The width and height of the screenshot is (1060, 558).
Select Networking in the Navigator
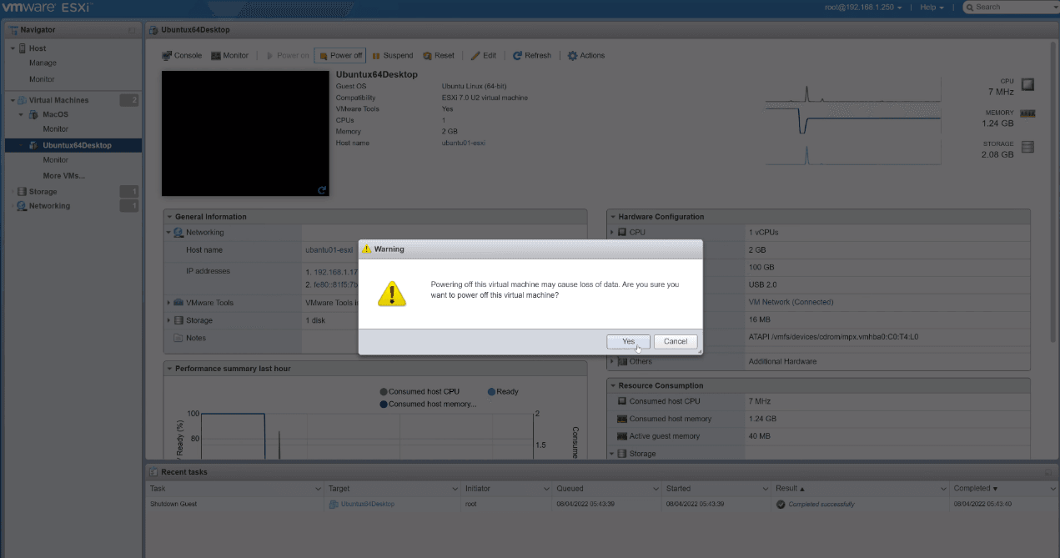pyautogui.click(x=49, y=206)
